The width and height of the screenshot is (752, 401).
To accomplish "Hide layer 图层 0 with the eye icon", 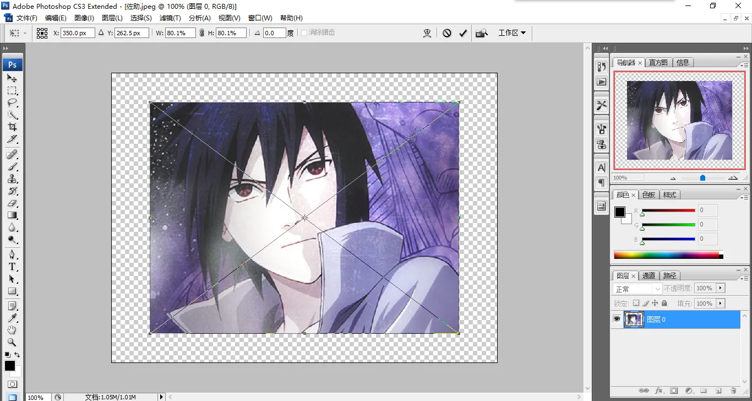I will [617, 319].
